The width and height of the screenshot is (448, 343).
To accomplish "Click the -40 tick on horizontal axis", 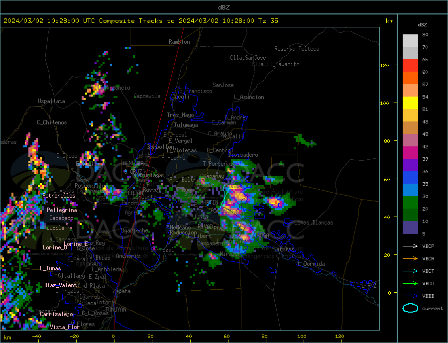I will (x=36, y=337).
